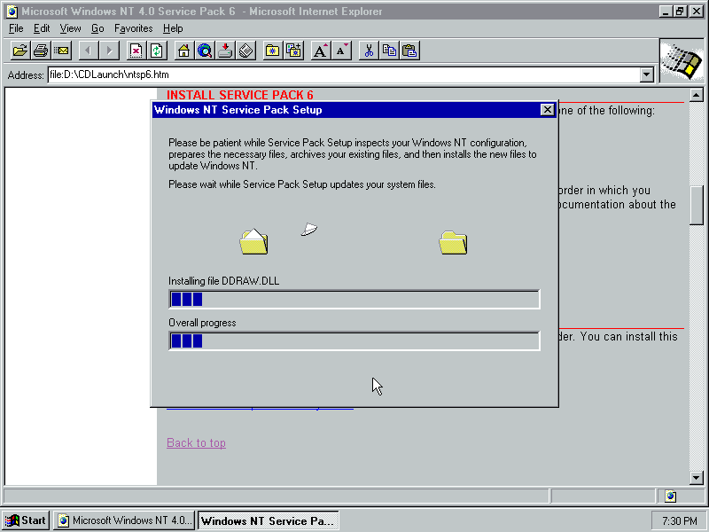The image size is (709, 532).
Task: Expand the Address bar dropdown arrow
Action: point(647,75)
